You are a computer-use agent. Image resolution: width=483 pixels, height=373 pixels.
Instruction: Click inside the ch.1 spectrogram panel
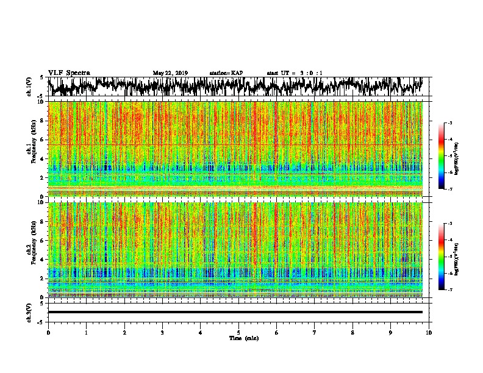(235, 149)
